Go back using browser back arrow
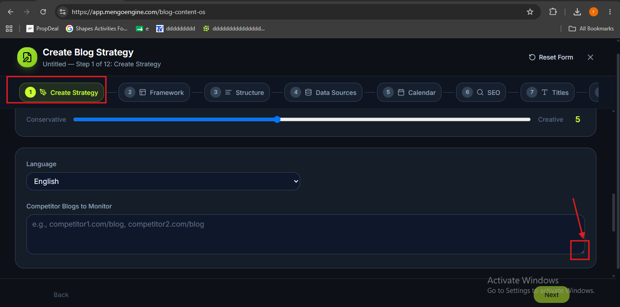620x307 pixels. pyautogui.click(x=10, y=12)
